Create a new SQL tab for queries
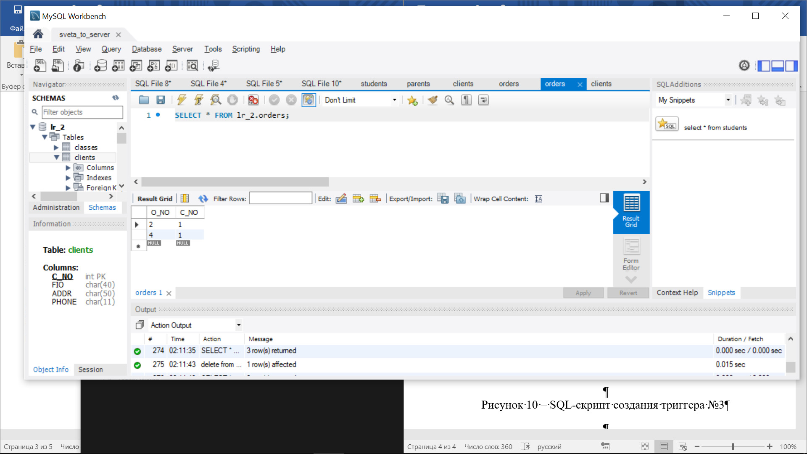 40,66
